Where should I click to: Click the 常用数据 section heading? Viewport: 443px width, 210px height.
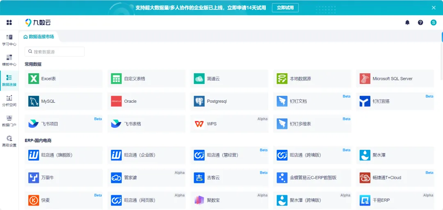click(x=33, y=64)
